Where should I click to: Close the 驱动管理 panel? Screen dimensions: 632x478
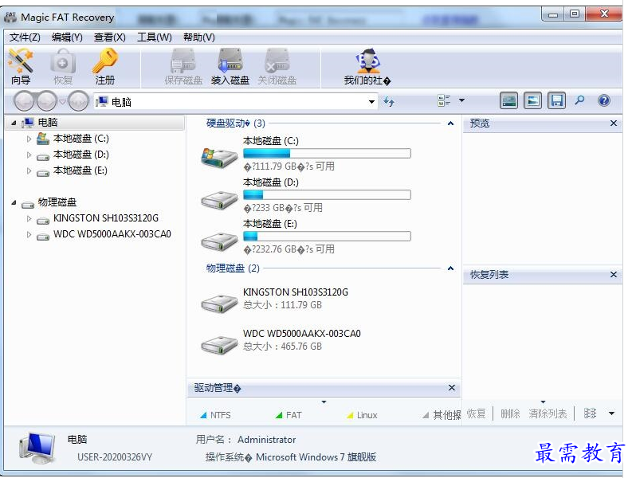(x=452, y=388)
